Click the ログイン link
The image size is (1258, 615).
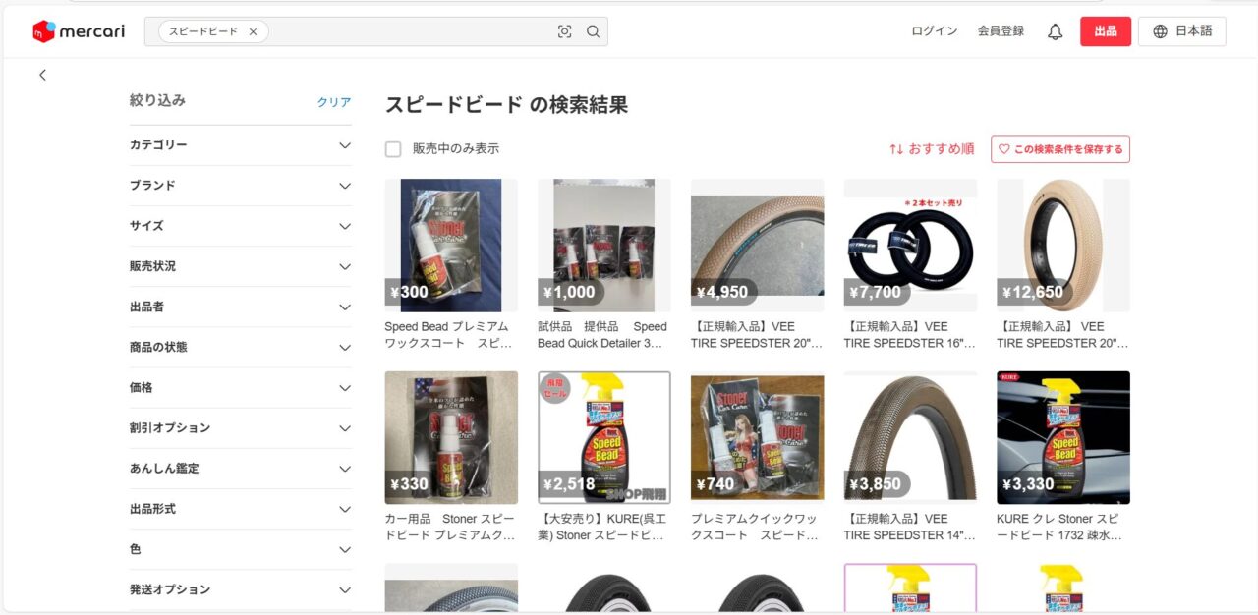(x=935, y=31)
